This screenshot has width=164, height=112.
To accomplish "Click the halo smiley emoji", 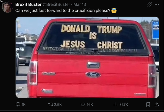I will [114, 11].
